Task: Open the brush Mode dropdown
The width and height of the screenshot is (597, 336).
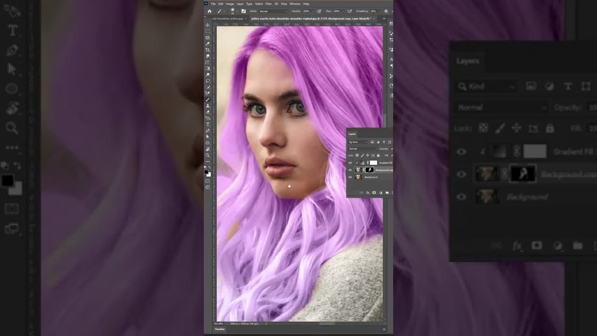Action: click(x=273, y=11)
